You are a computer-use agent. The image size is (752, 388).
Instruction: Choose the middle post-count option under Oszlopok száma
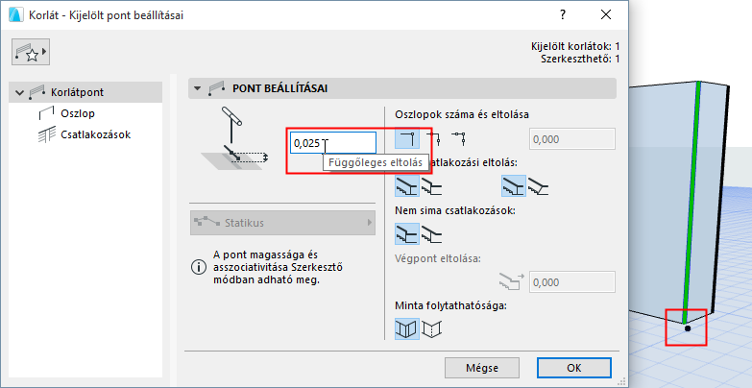(x=434, y=139)
